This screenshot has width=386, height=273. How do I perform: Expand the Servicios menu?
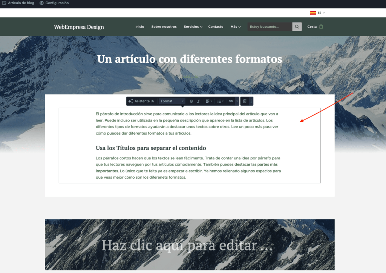tap(193, 27)
